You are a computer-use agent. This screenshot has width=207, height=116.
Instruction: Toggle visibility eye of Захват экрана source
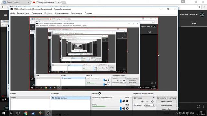(53, 98)
